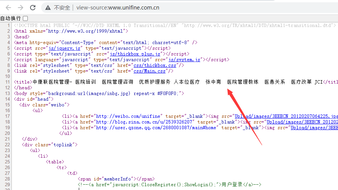Open the first Upload/images link on line 17
This screenshot has height=190, width=338.
pos(286,116)
